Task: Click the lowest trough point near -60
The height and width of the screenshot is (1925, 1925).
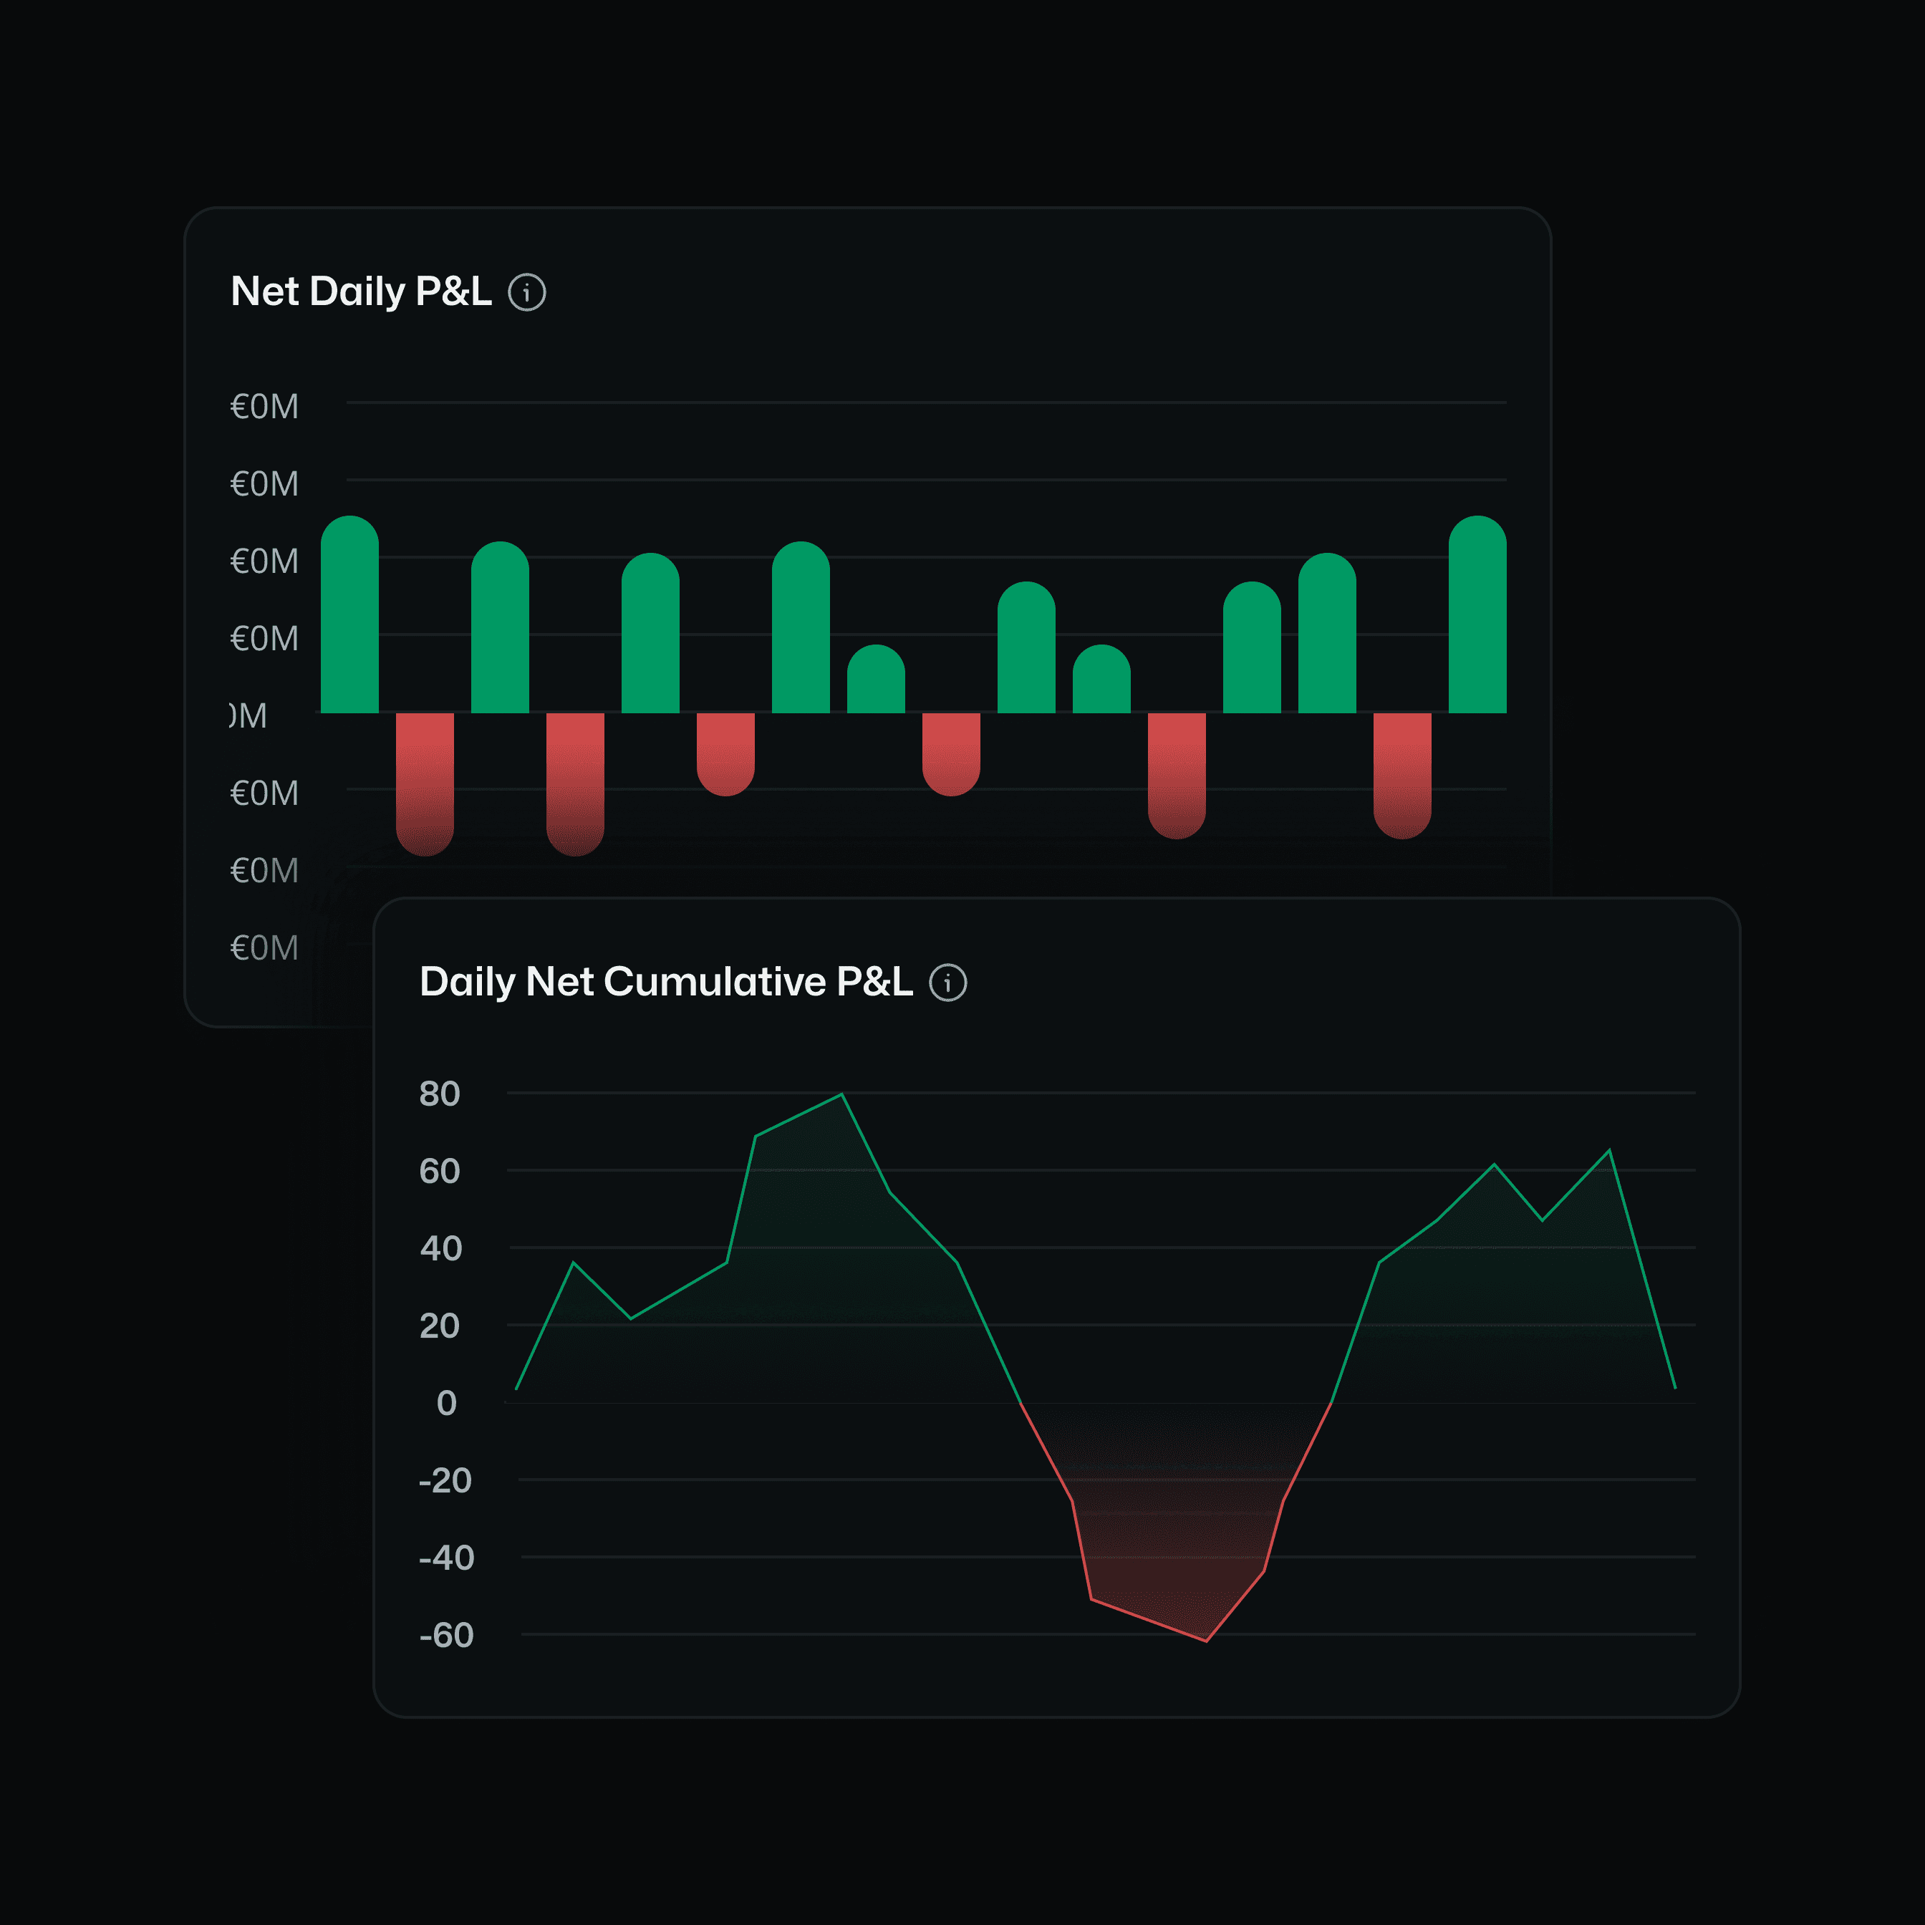Action: click(x=1205, y=1640)
